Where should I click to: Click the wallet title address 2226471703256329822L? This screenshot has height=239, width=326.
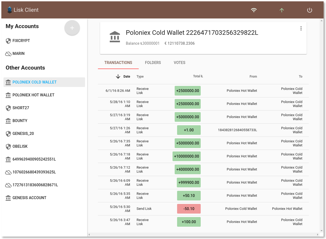(x=222, y=33)
